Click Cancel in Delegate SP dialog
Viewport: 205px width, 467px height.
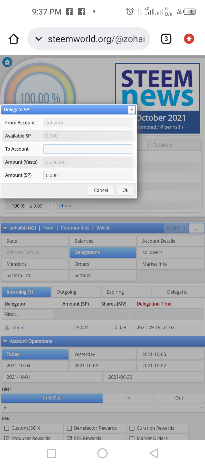click(101, 190)
